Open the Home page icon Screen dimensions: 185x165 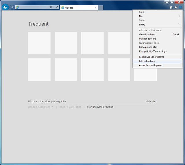pyautogui.click(x=171, y=7)
